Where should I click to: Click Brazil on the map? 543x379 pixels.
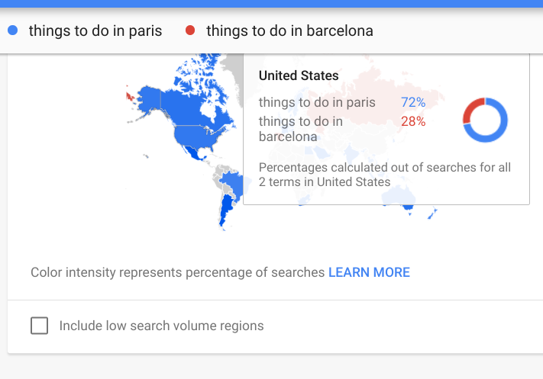tap(234, 183)
